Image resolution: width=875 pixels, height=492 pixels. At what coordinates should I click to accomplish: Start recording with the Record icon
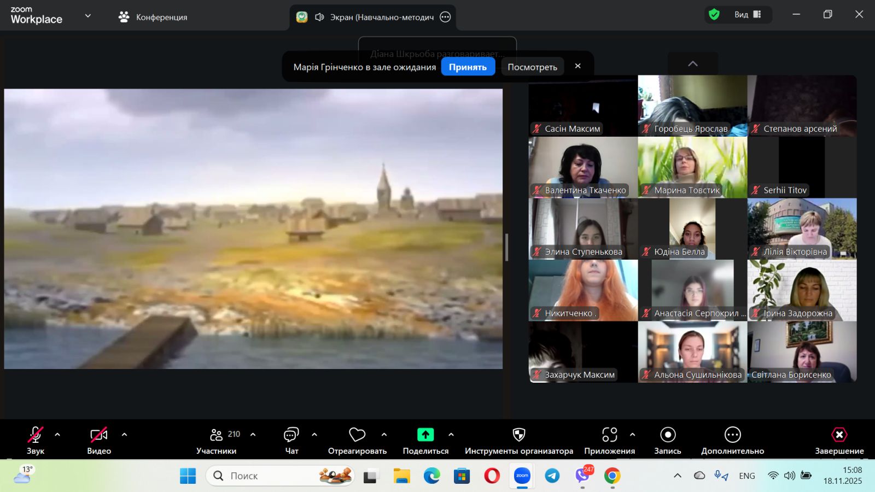click(668, 435)
